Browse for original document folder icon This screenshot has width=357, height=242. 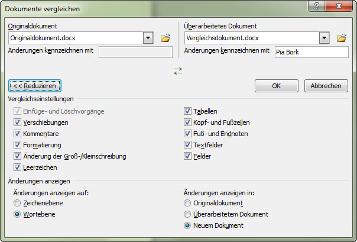(165, 38)
